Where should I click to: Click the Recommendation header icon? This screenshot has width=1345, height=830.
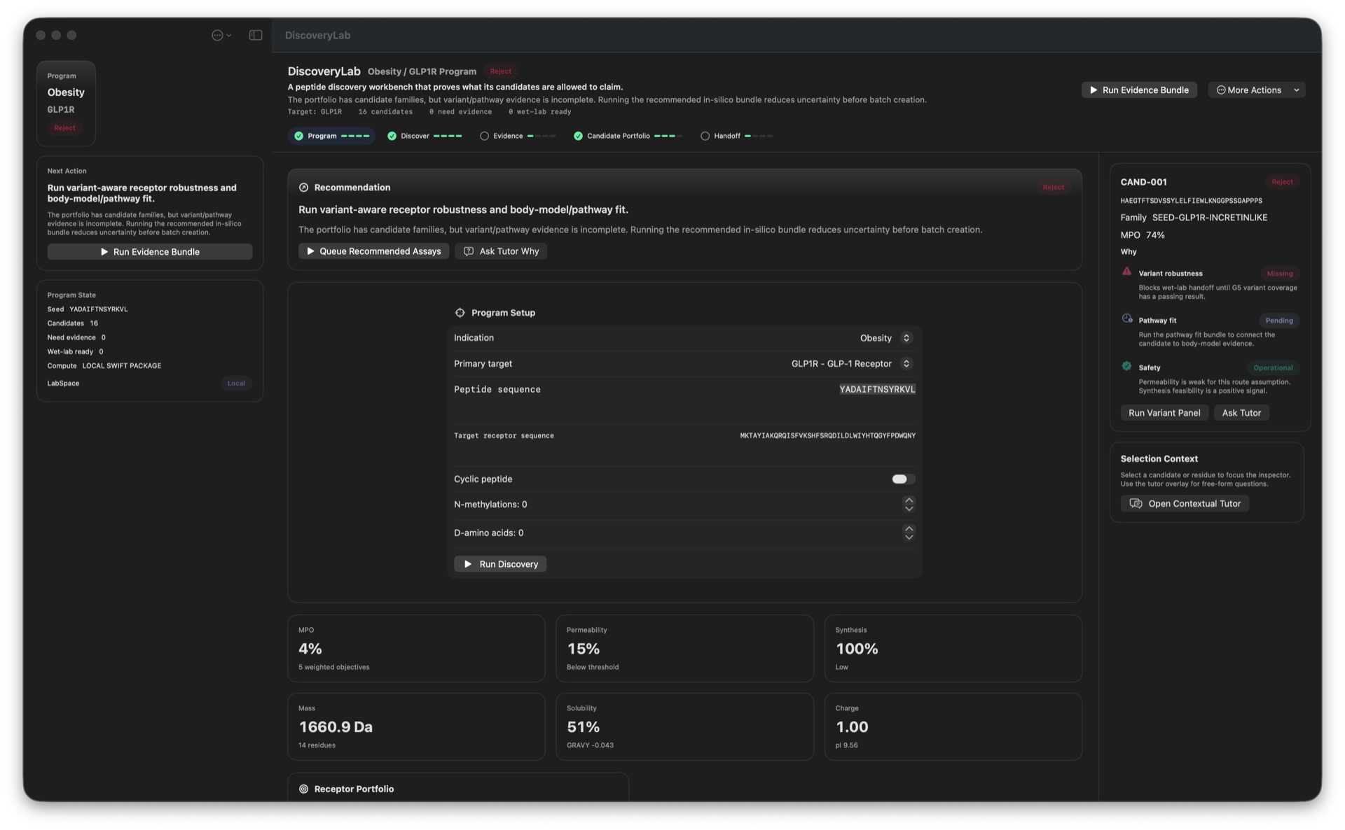pos(303,188)
